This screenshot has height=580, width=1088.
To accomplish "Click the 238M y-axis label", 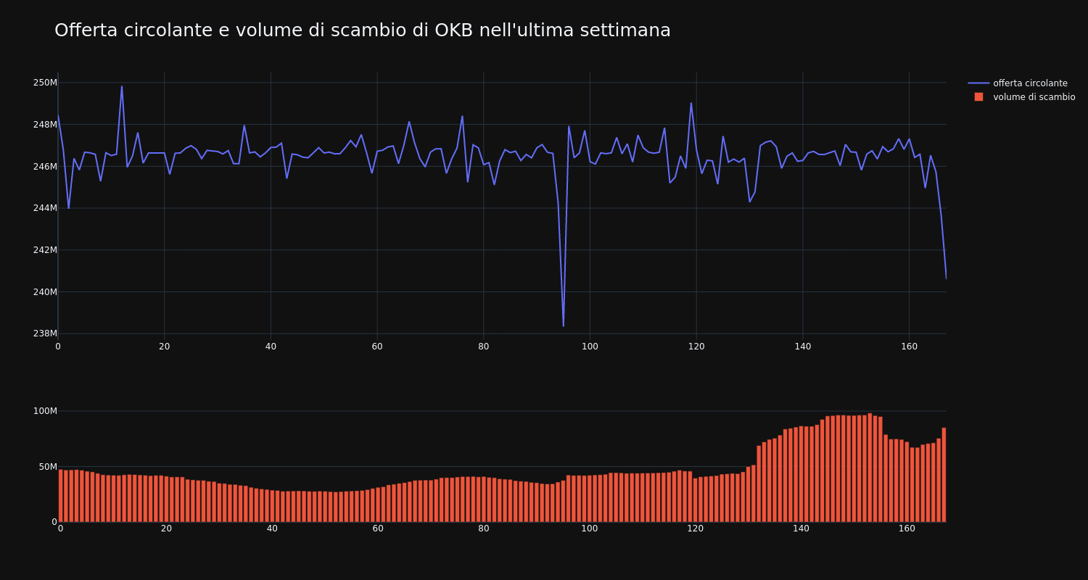I will point(45,333).
